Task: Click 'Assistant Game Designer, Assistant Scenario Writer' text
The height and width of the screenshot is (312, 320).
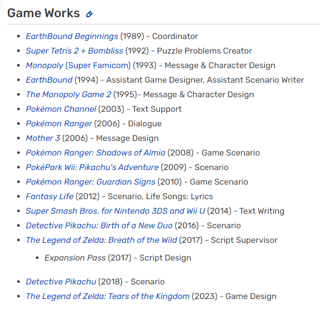Action: point(205,80)
